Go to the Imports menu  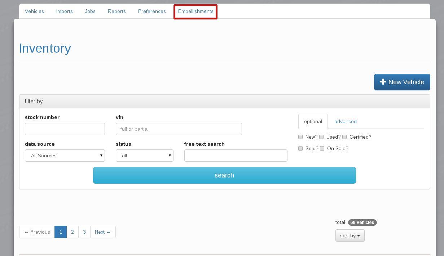[65, 12]
